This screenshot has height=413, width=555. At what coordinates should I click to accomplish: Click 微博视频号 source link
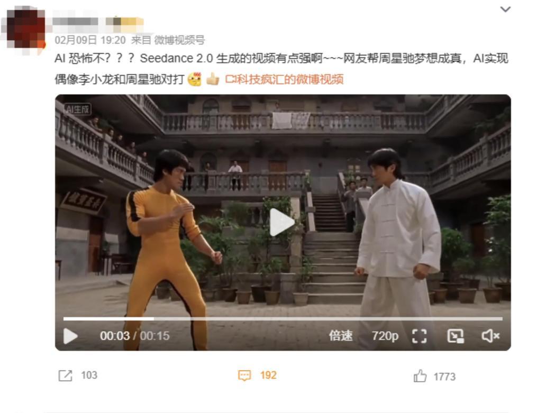click(179, 40)
